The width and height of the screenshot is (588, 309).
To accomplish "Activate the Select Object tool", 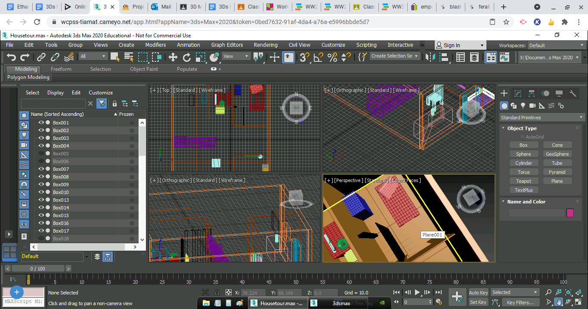I will coord(115,57).
